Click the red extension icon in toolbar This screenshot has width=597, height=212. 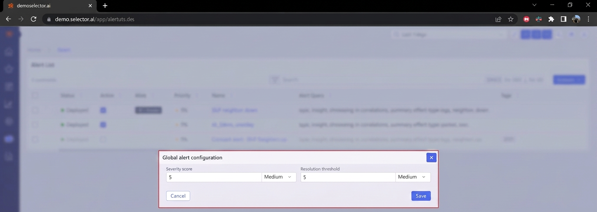coord(526,19)
